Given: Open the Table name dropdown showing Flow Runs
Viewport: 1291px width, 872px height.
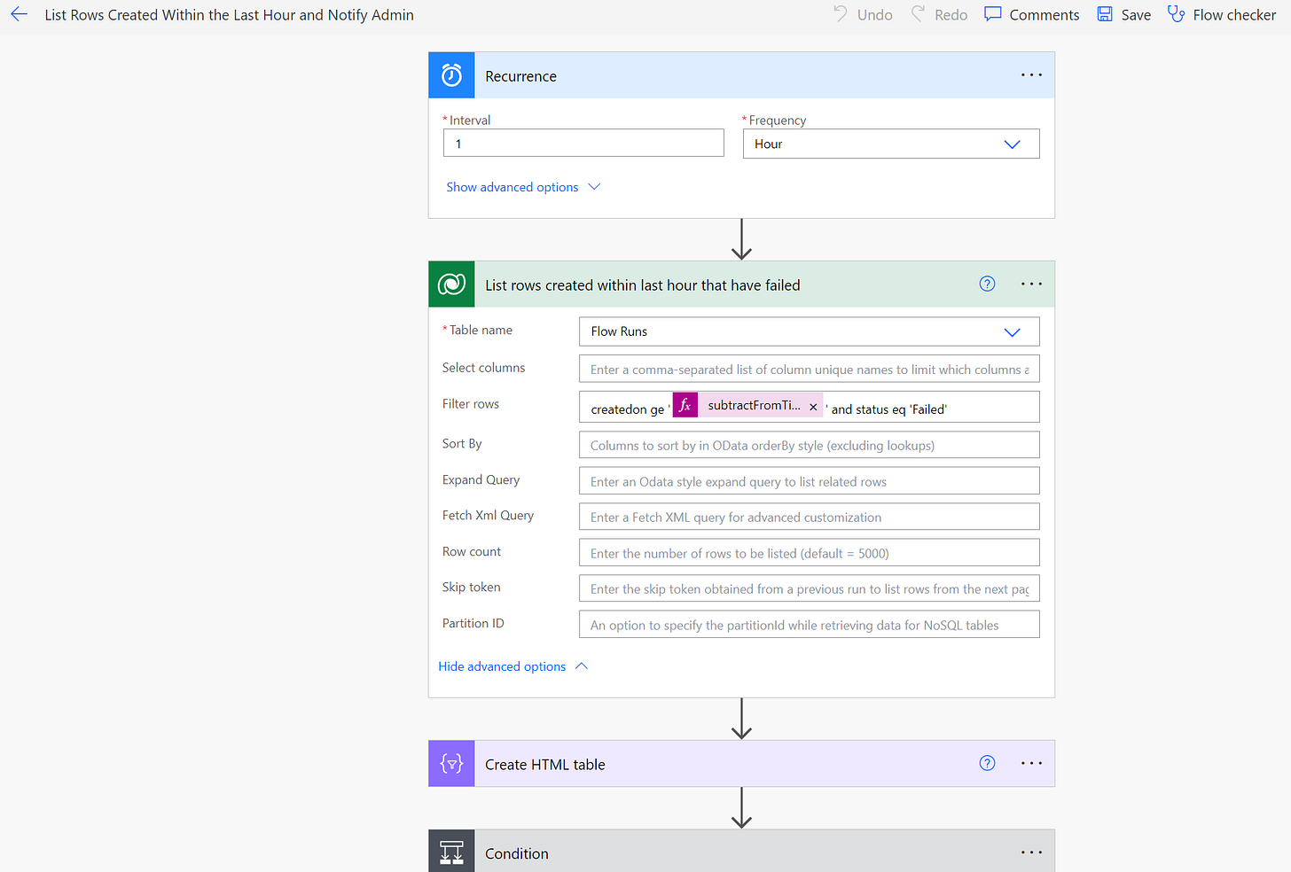Looking at the screenshot, I should [809, 331].
